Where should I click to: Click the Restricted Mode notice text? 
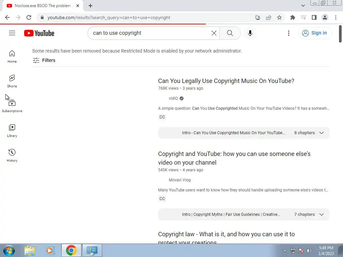pos(137,51)
